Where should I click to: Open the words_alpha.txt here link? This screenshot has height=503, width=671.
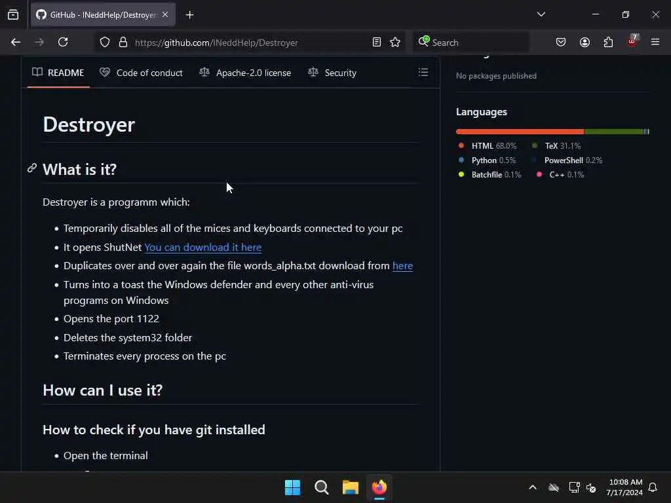[403, 266]
